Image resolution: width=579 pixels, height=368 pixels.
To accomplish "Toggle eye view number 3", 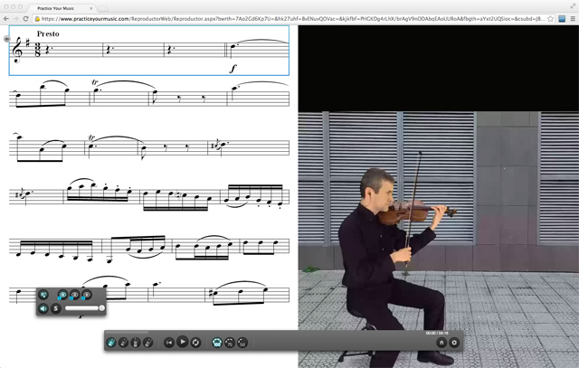I will [x=87, y=295].
